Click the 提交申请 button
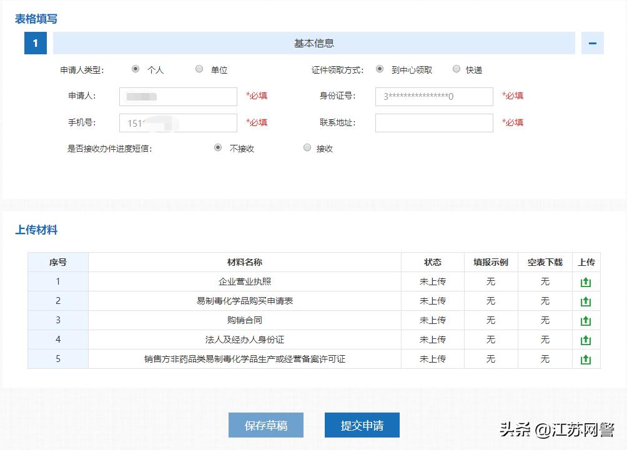This screenshot has width=627, height=450. click(x=362, y=425)
